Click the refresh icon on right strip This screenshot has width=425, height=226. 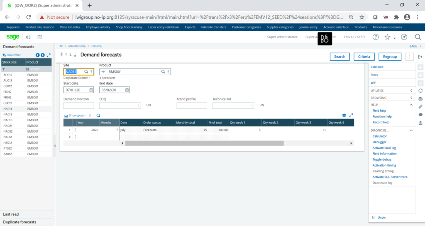click(x=420, y=91)
